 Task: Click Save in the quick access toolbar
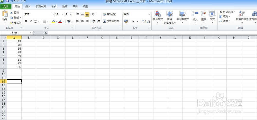pos(7,1)
